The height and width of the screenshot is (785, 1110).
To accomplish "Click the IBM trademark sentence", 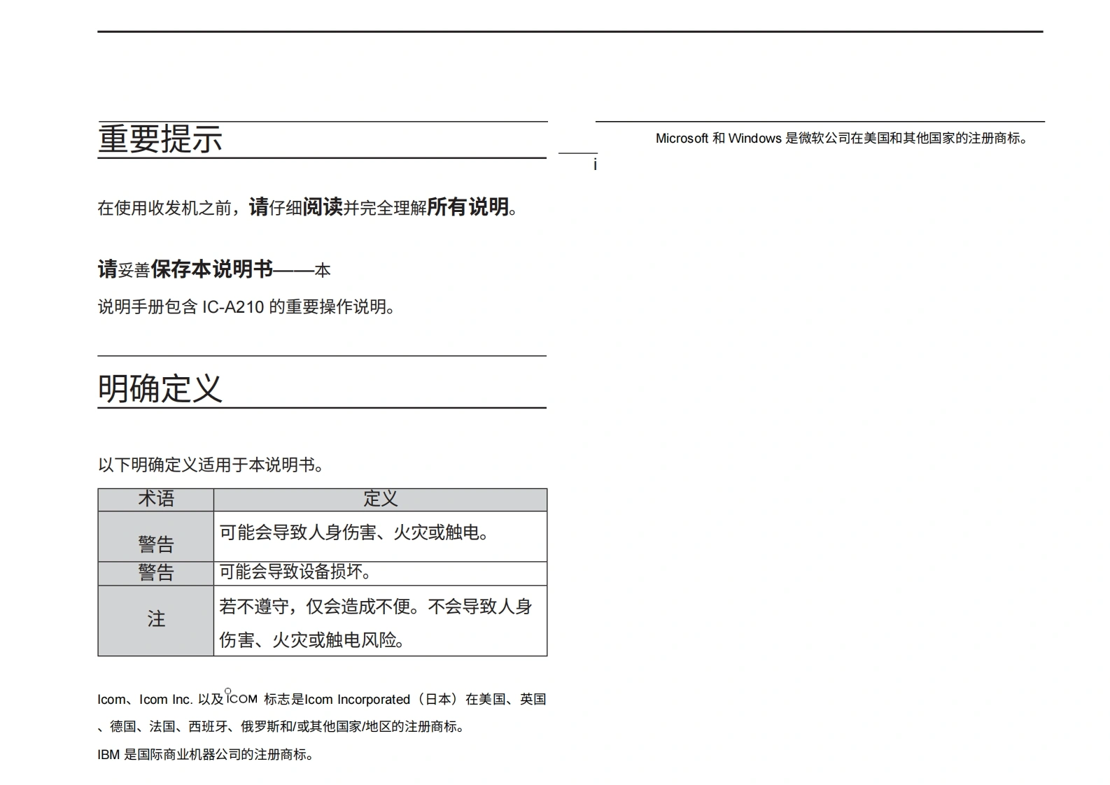I will click(x=206, y=755).
